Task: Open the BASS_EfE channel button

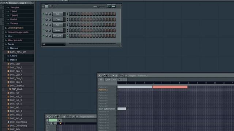Action: pos(58,36)
